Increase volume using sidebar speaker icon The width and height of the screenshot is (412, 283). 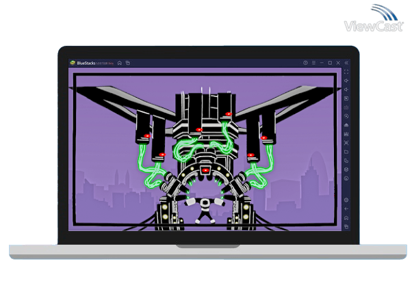coord(346,81)
